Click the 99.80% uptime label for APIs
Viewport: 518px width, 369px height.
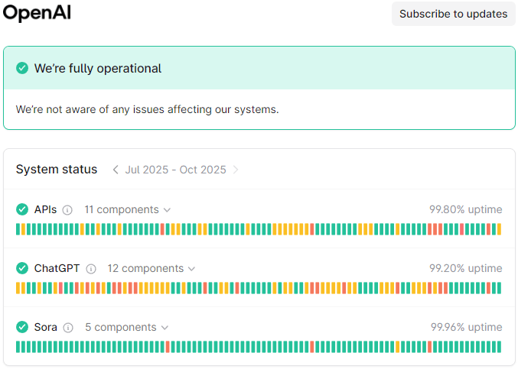(x=465, y=209)
